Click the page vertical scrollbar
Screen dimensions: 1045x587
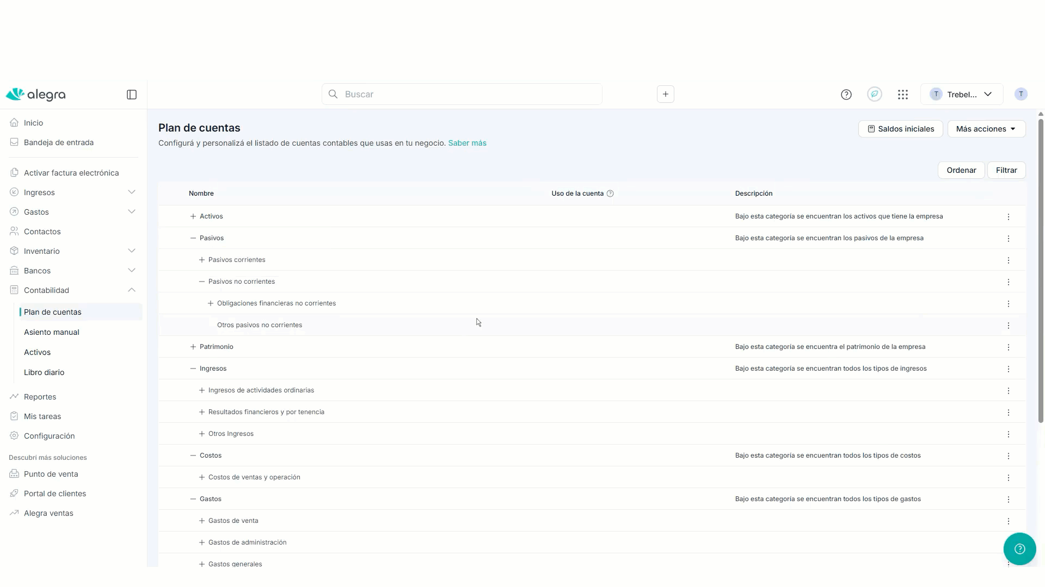[x=1041, y=271]
